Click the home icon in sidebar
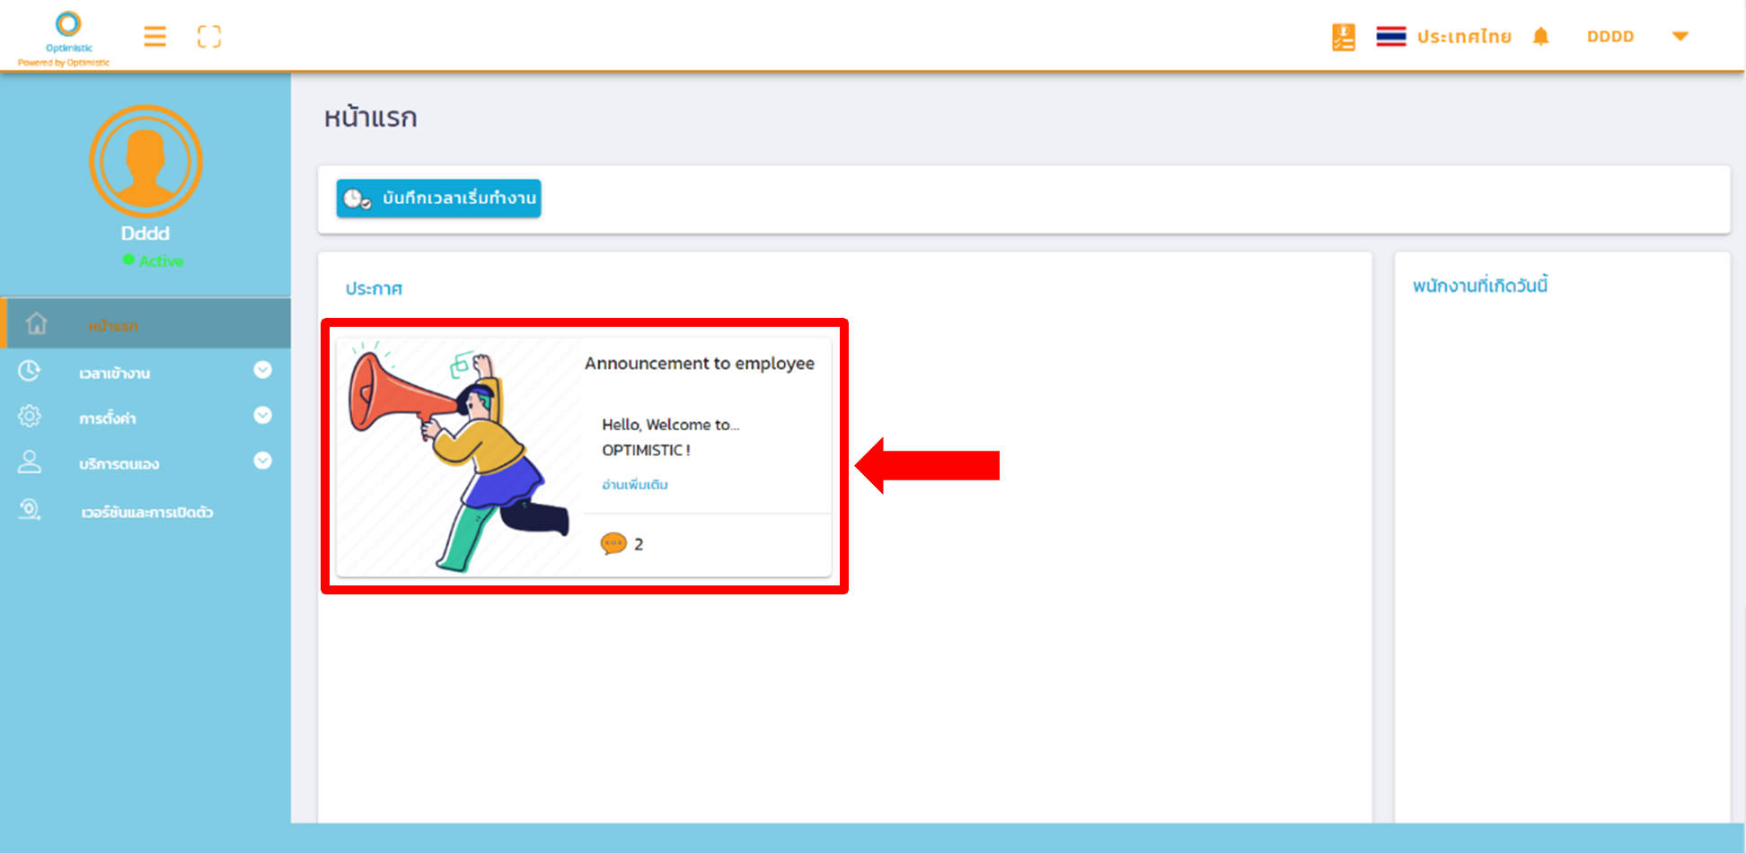 37,324
